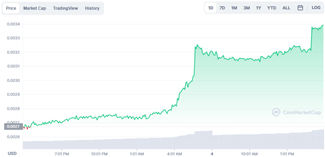This screenshot has width=325, height=157.
Task: Toggle the LOG scale option
Action: 316,8
